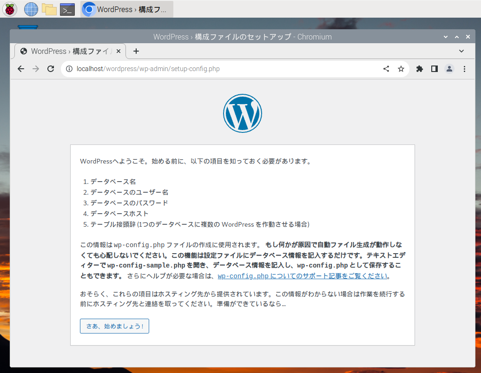The width and height of the screenshot is (481, 373).
Task: Go back to the previous page
Action: [x=21, y=69]
